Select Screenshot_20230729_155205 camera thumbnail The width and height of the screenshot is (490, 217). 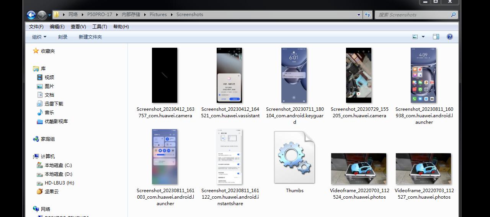pos(359,75)
